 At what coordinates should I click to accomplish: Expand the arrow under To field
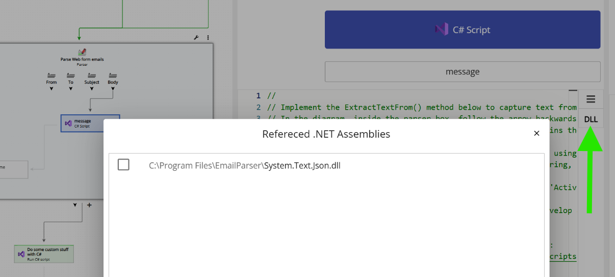point(70,89)
